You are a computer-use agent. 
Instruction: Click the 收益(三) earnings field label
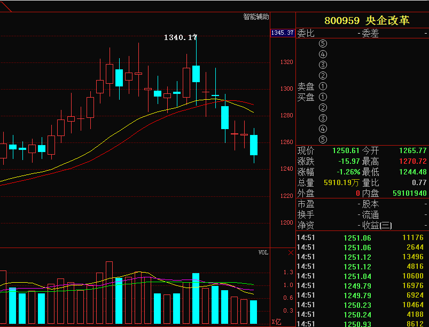click(377, 225)
